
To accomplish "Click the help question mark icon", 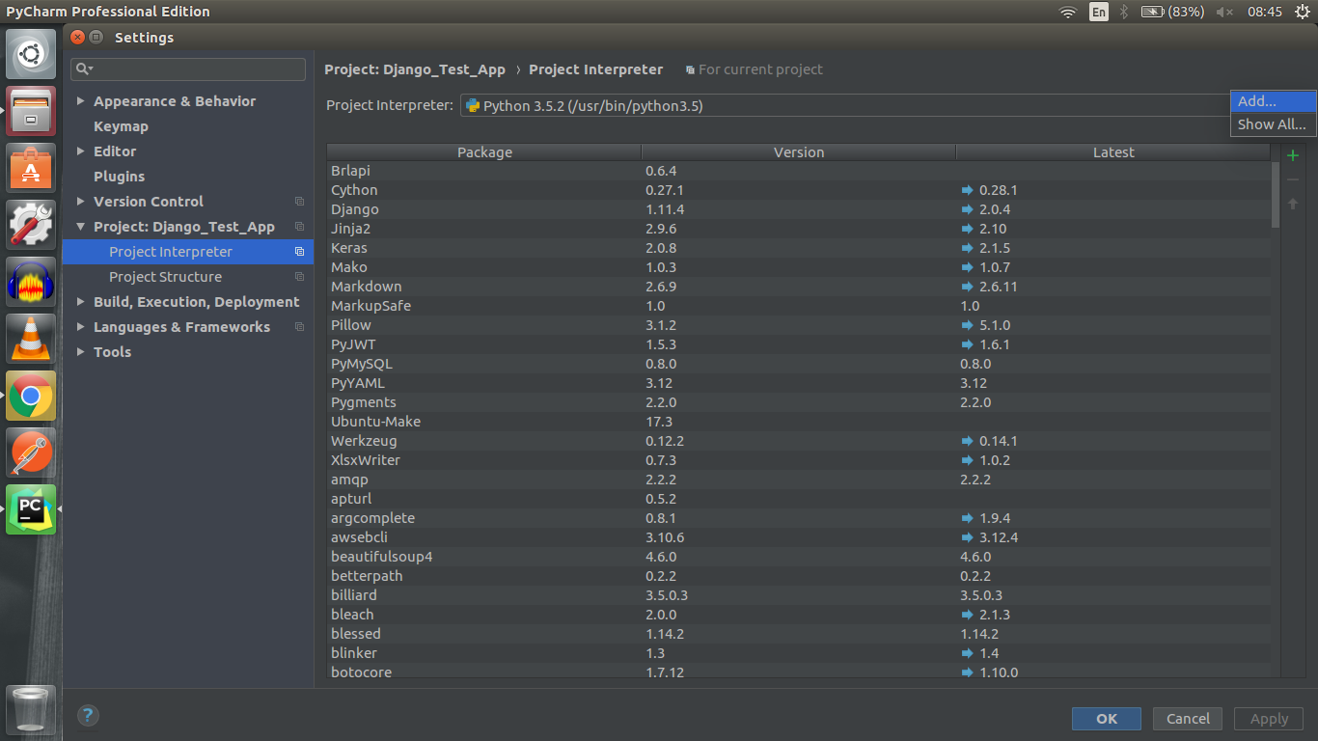I will pyautogui.click(x=88, y=715).
